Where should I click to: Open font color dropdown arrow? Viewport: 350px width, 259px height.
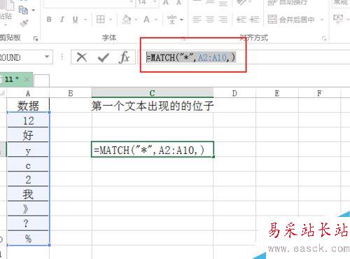[156, 20]
